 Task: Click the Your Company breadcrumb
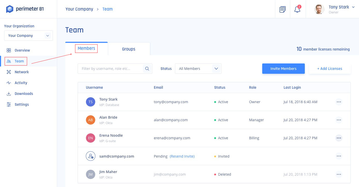tap(79, 9)
